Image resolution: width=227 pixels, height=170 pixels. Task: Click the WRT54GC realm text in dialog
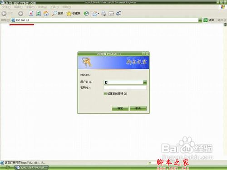coord(85,75)
